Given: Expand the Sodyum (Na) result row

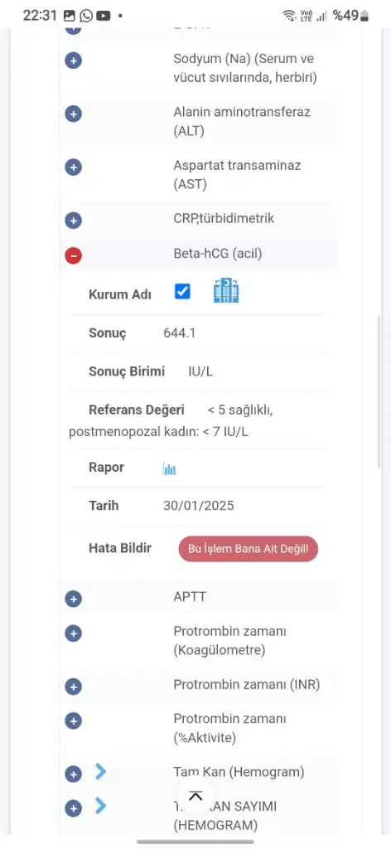Looking at the screenshot, I should click(73, 60).
